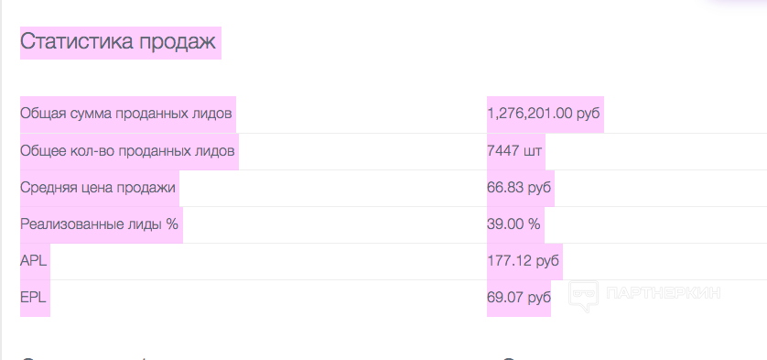The height and width of the screenshot is (360, 767).
Task: Select the Реализованные лиды % label
Action: (99, 224)
